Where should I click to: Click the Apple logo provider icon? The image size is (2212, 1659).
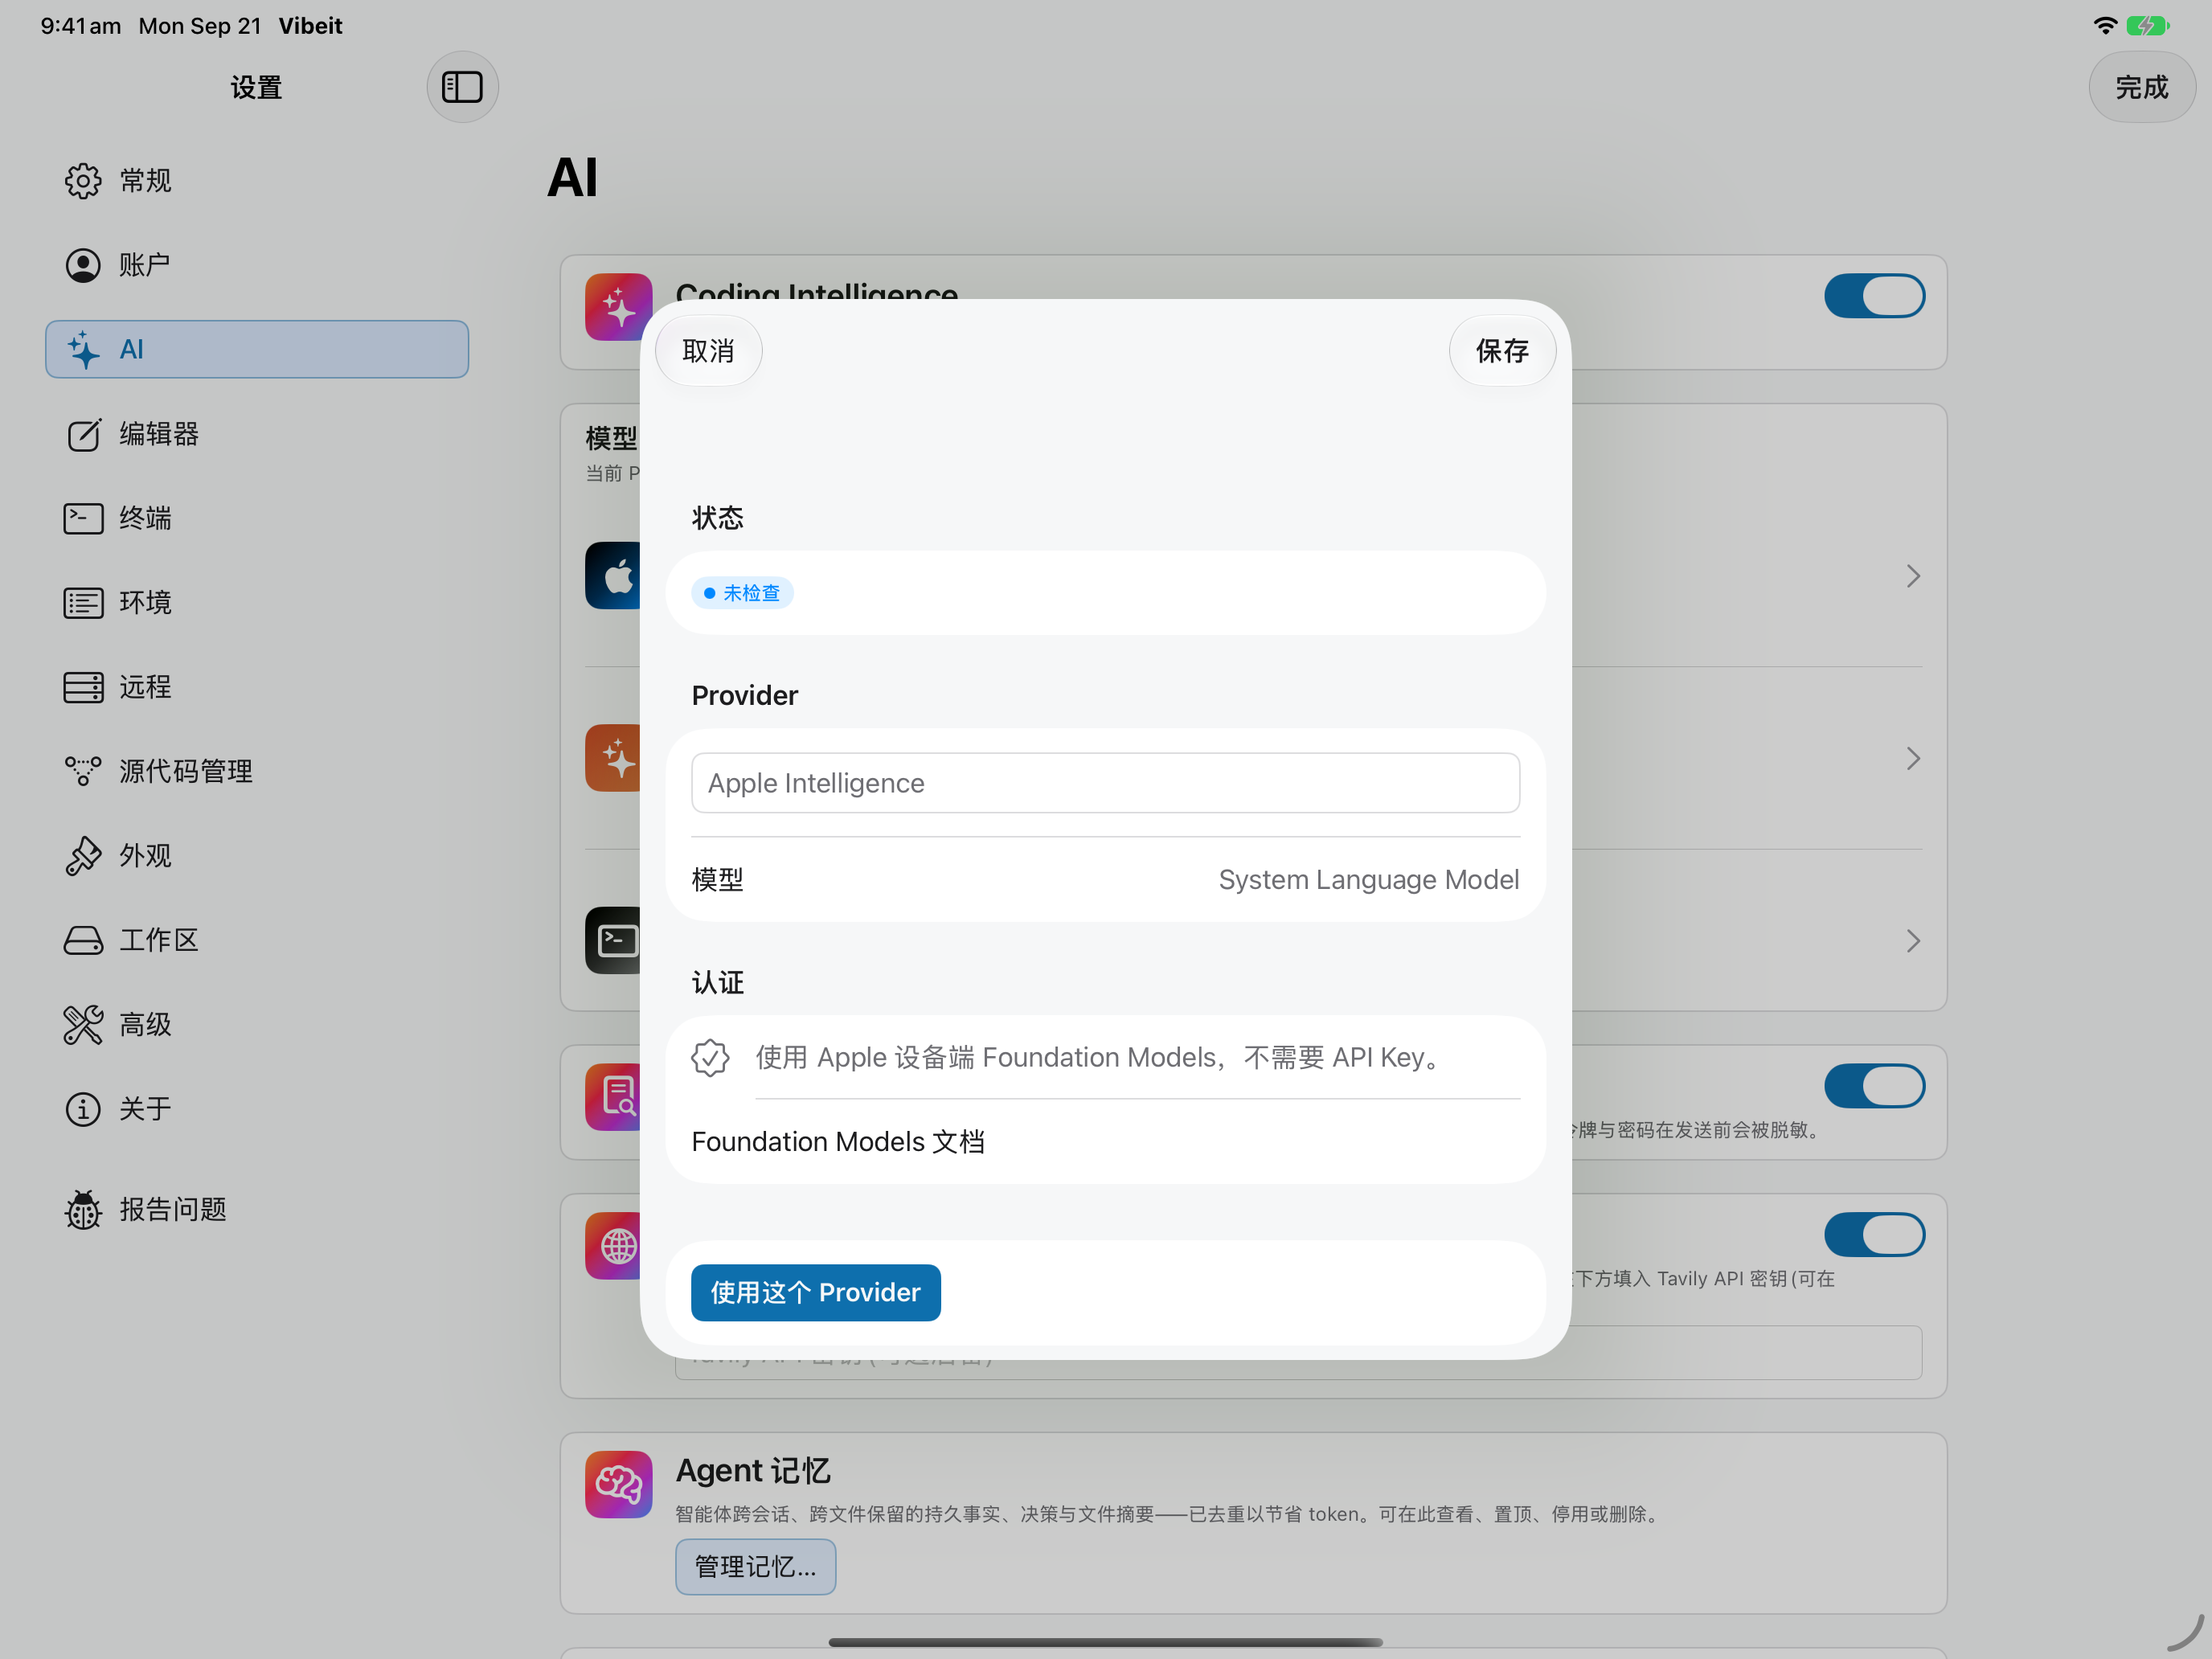coord(613,576)
